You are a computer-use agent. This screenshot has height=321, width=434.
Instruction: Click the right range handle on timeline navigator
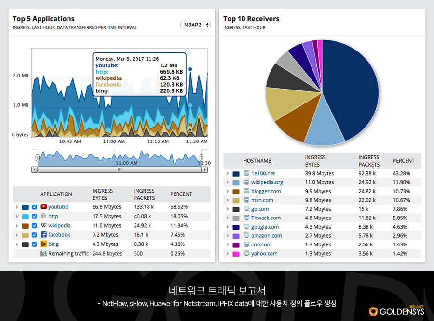202,158
